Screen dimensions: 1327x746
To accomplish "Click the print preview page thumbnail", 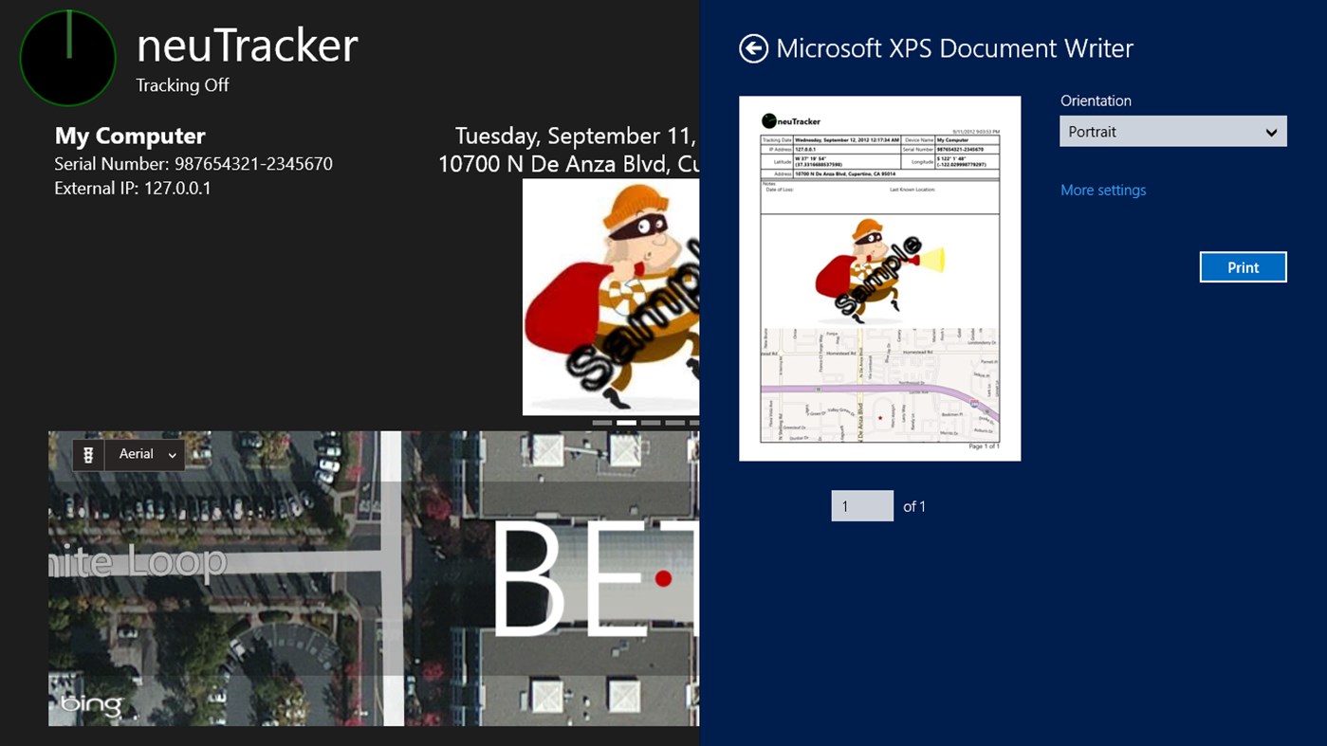I will tap(879, 279).
